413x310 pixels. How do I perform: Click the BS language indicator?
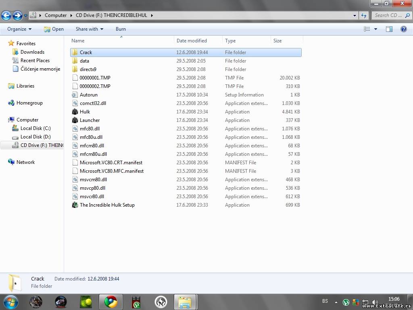coord(325,301)
